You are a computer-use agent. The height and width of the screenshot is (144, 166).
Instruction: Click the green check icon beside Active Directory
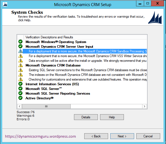(x=21, y=98)
